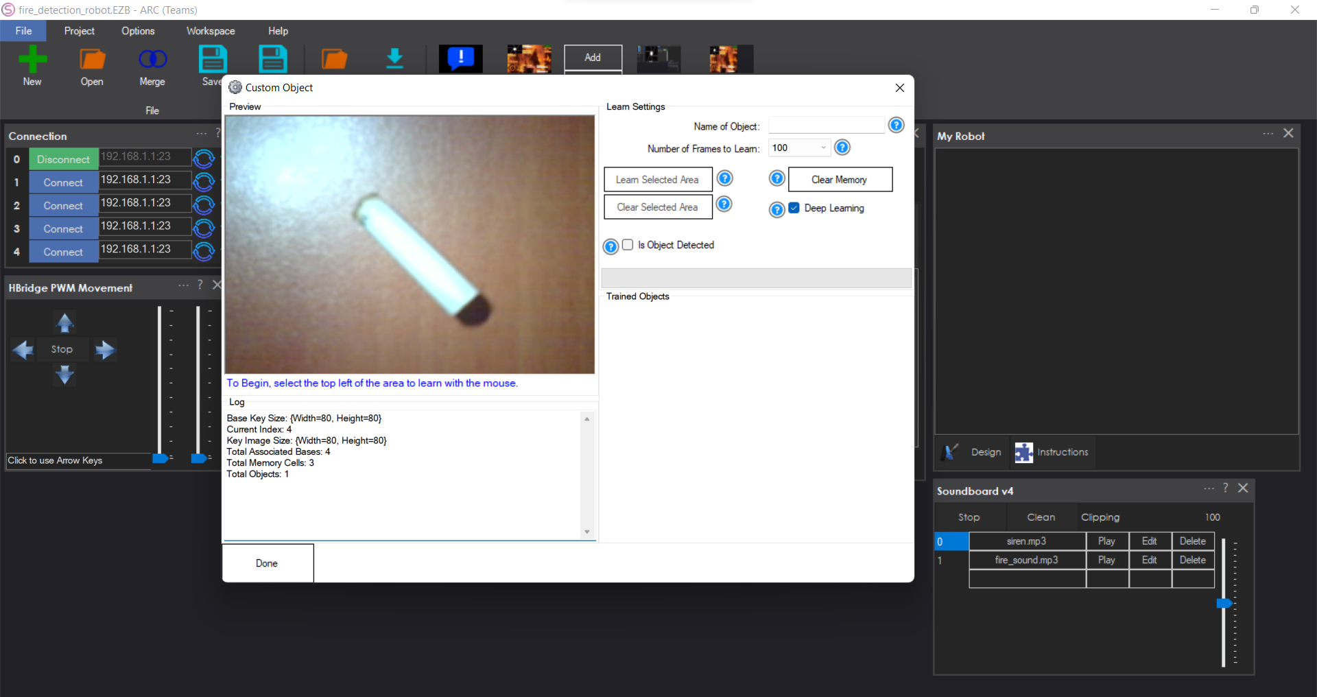Click the blue download toolbar icon

pos(394,58)
